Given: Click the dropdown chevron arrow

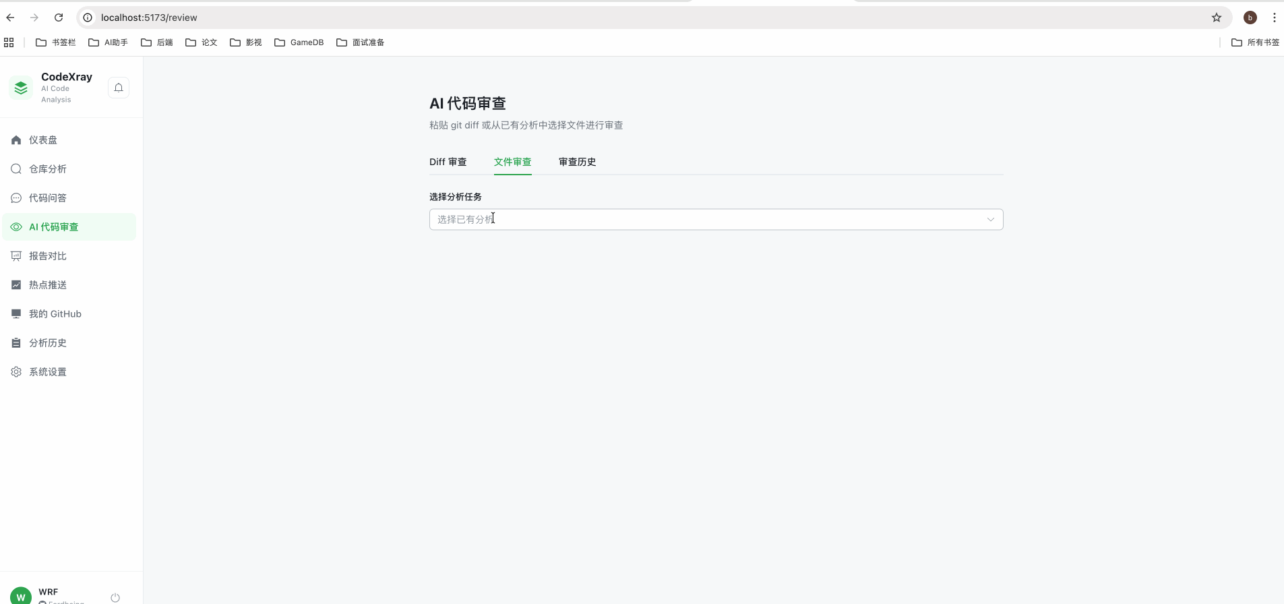Looking at the screenshot, I should (991, 219).
